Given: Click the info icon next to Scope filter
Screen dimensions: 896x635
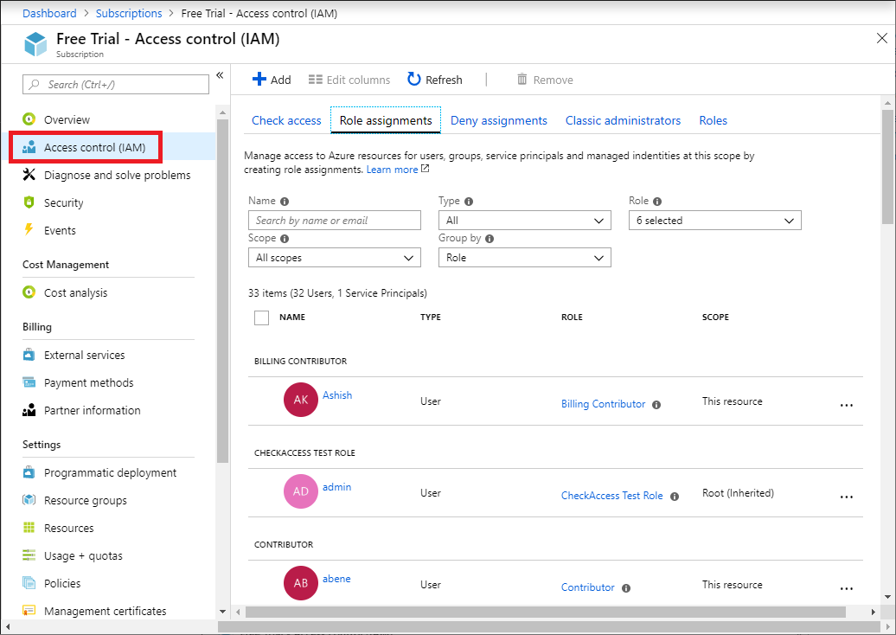Looking at the screenshot, I should click(285, 238).
